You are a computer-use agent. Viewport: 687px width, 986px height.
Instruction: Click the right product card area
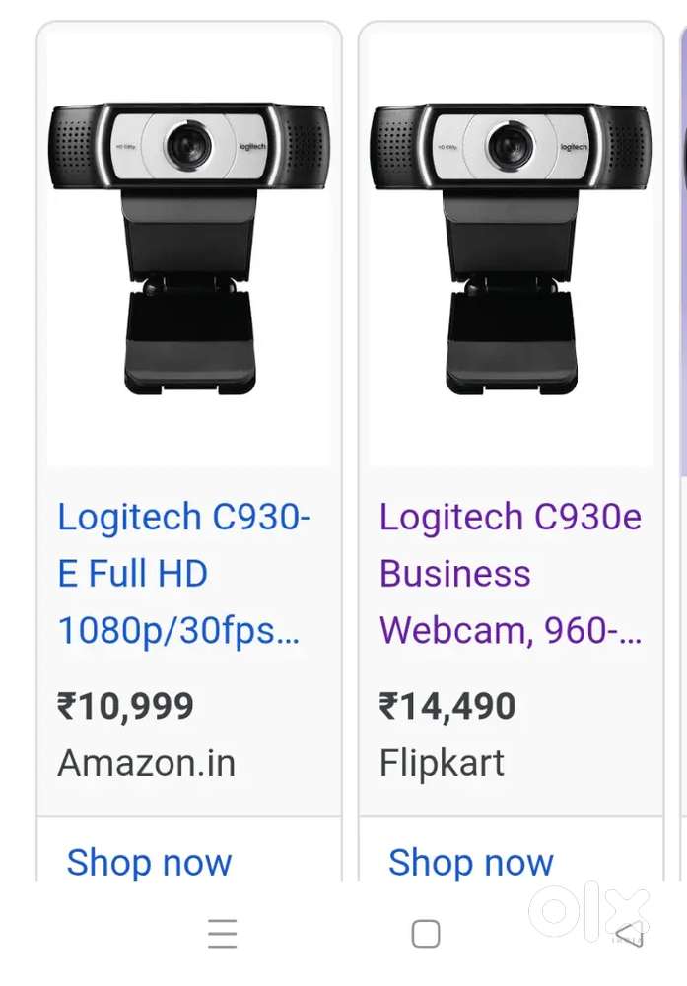coord(511,444)
